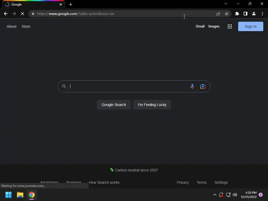
Task: Open the tab search chevron
Action: [x=226, y=4]
